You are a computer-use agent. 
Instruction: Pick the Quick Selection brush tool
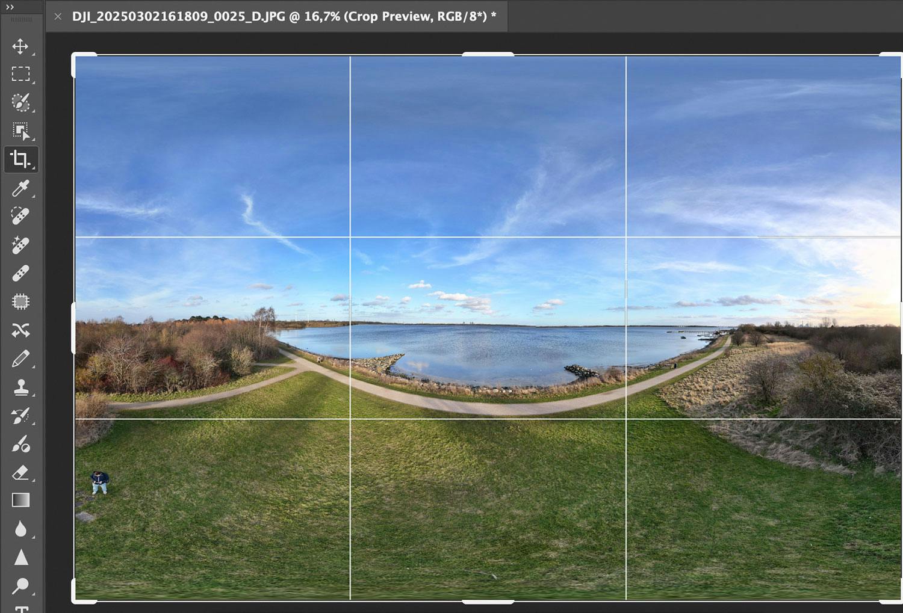20,102
